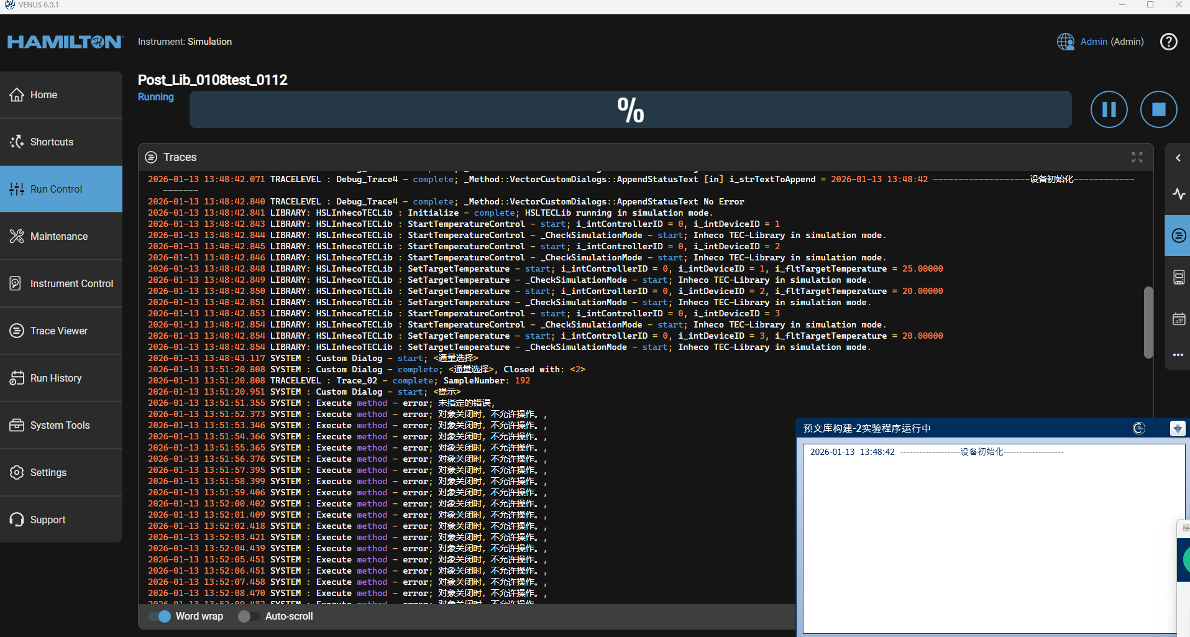Click the refresh icon in dialog title bar

[x=1138, y=428]
